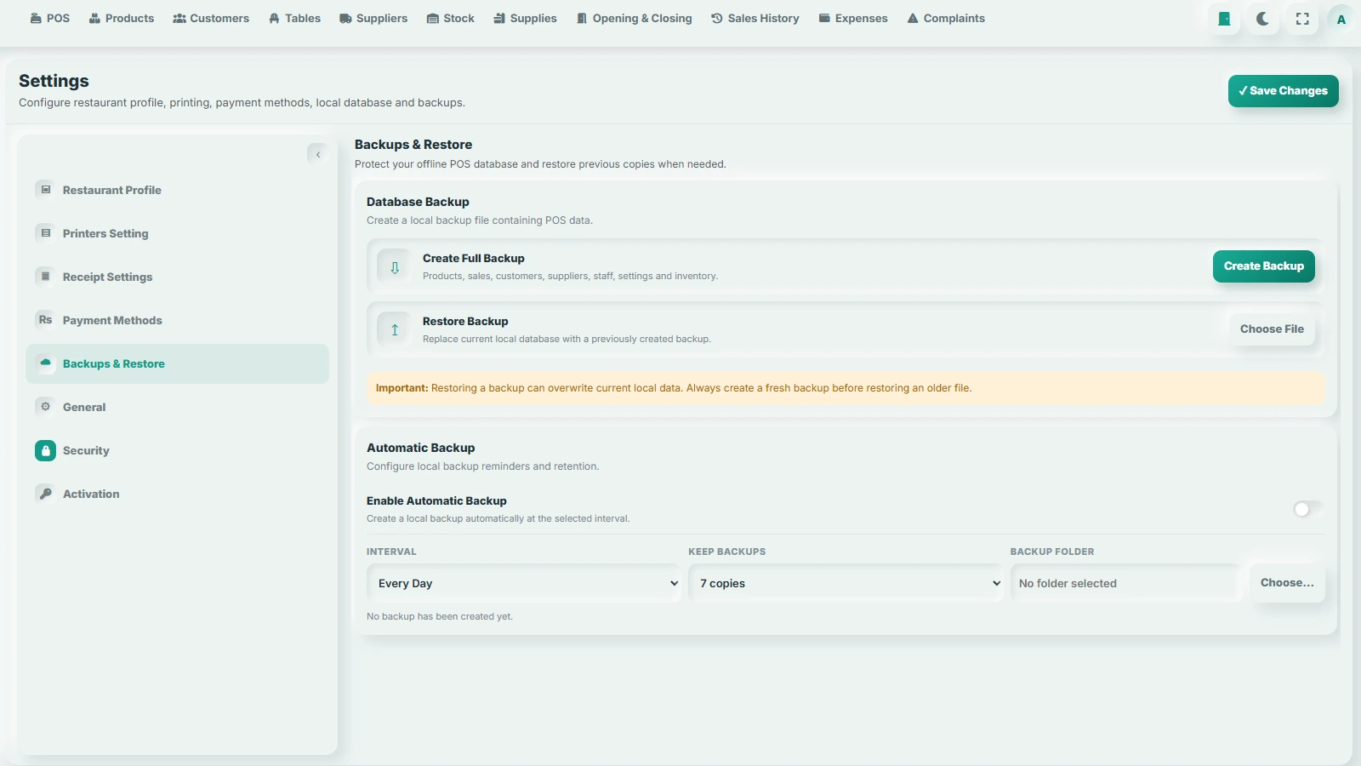Click the 'No folder selected' backup folder field
This screenshot has width=1361, height=766.
click(1125, 583)
